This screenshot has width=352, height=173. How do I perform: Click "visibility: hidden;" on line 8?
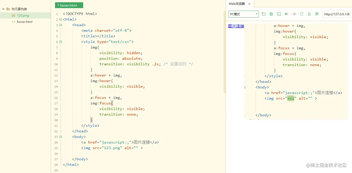[x=121, y=53]
